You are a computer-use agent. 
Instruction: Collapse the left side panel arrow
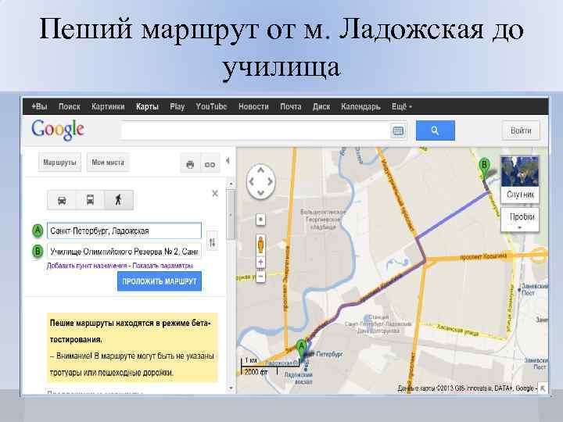click(x=228, y=161)
